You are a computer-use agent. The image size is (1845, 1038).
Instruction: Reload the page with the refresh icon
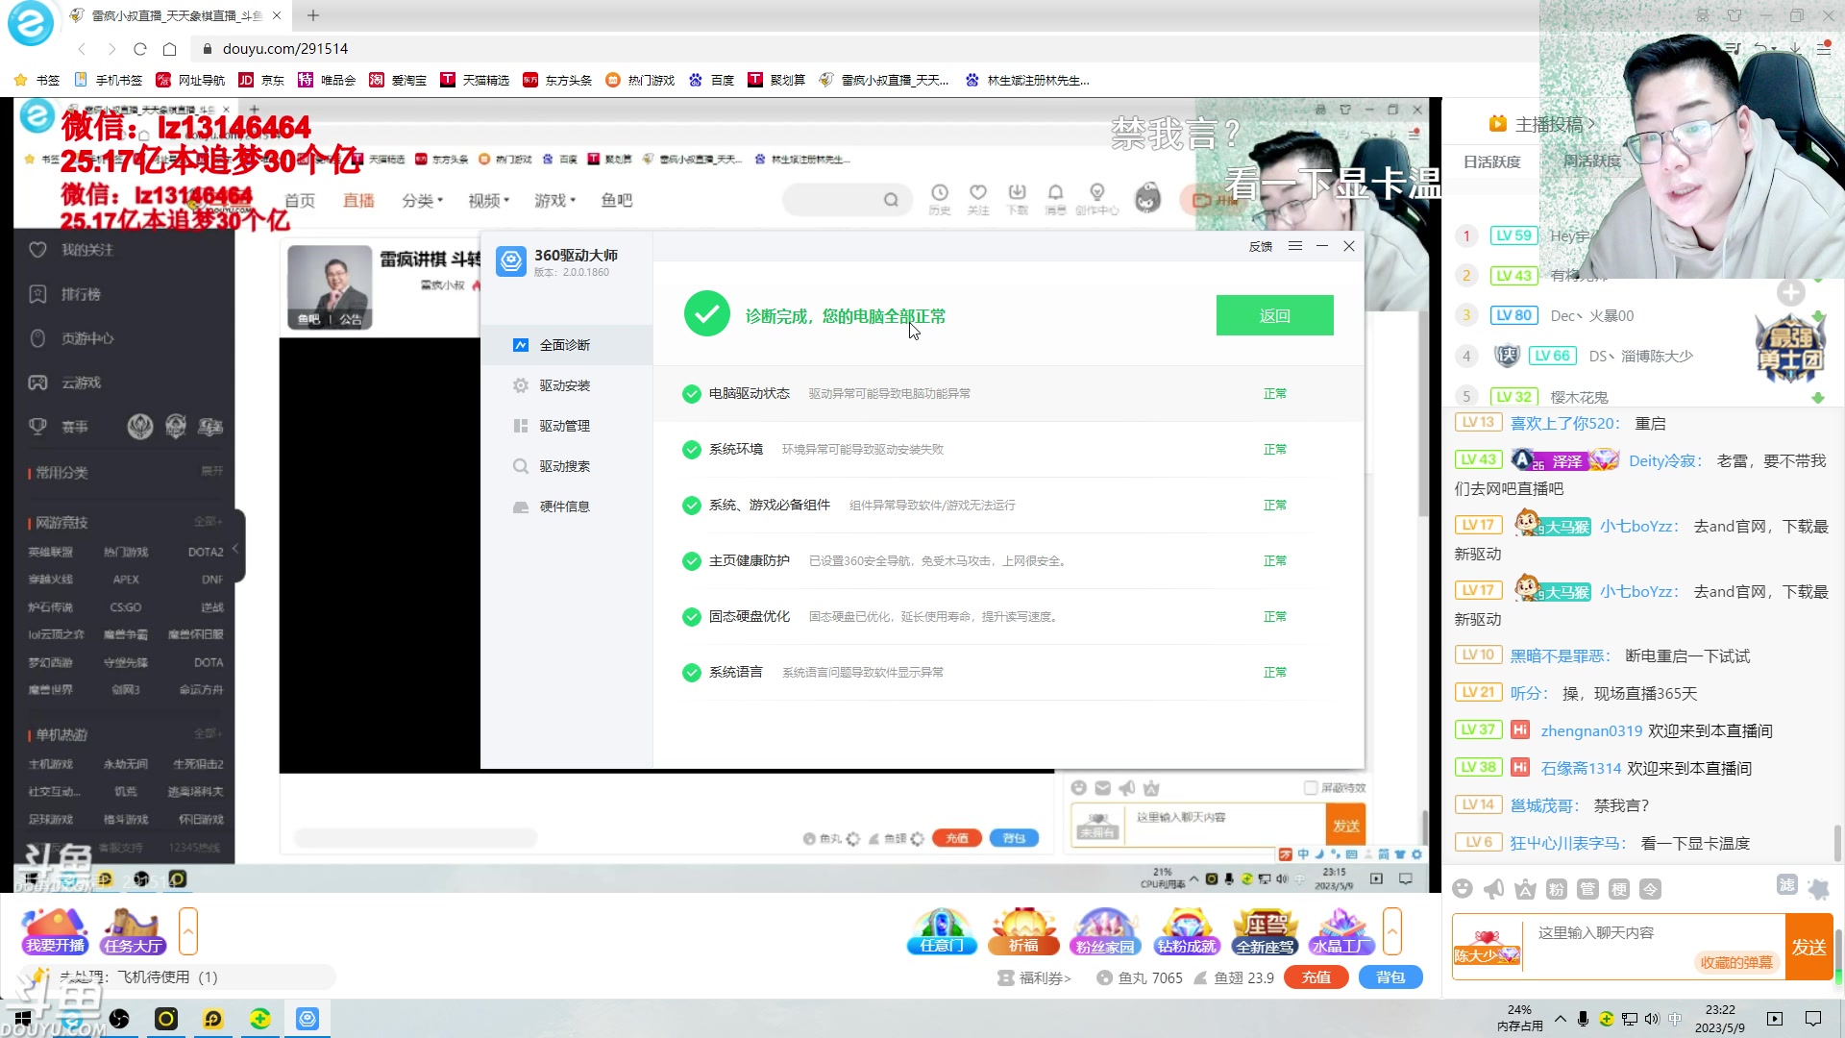(140, 49)
